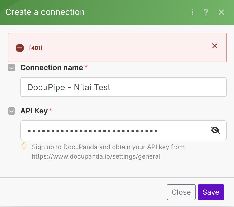Click the Create a connection title
The image size is (234, 207).
(x=45, y=12)
